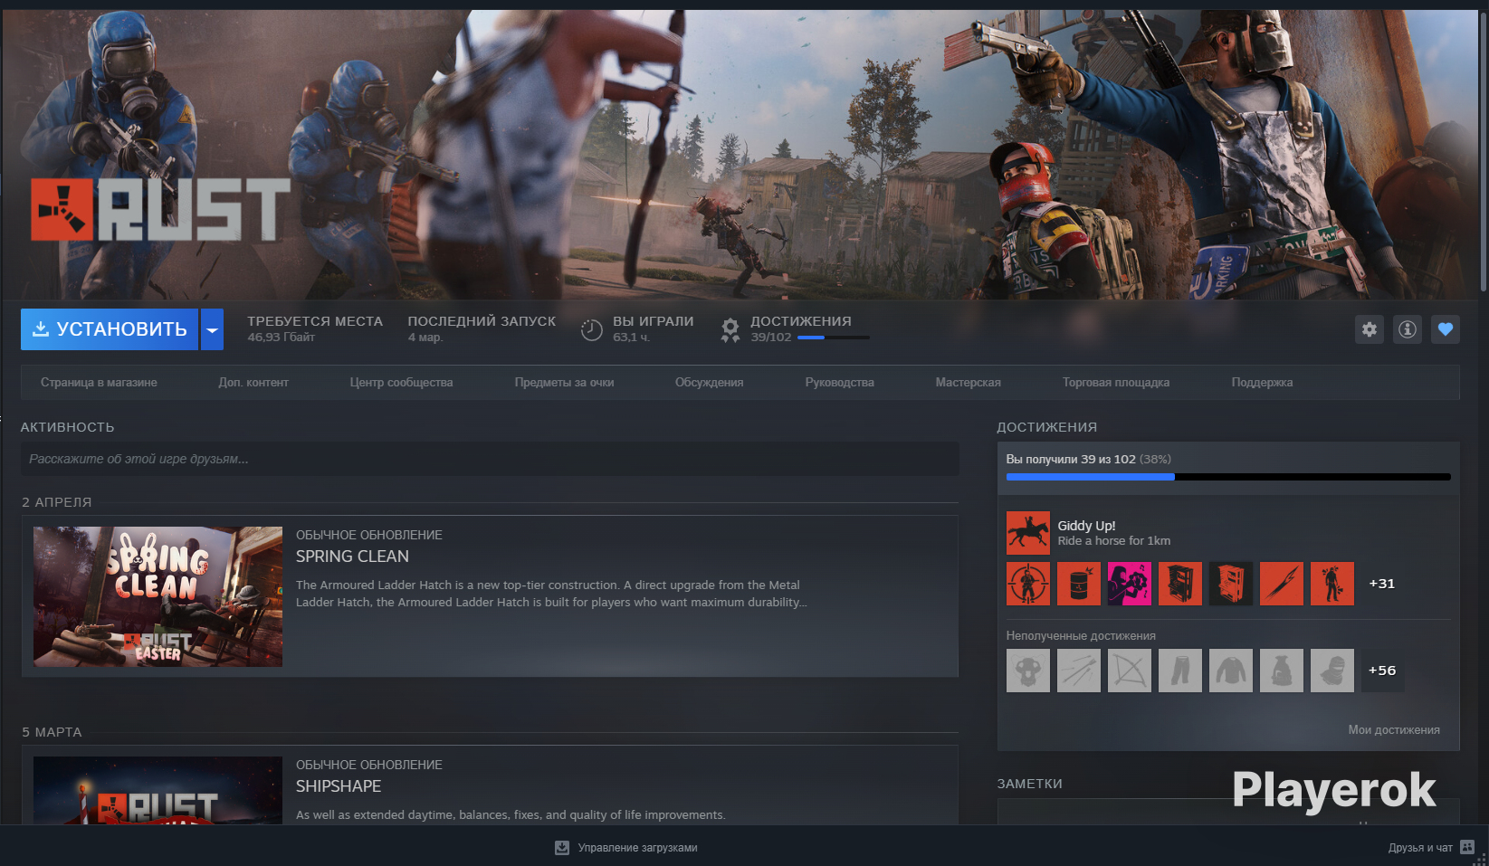This screenshot has width=1489, height=866.
Task: Click the Rust game logo
Action: (160, 210)
